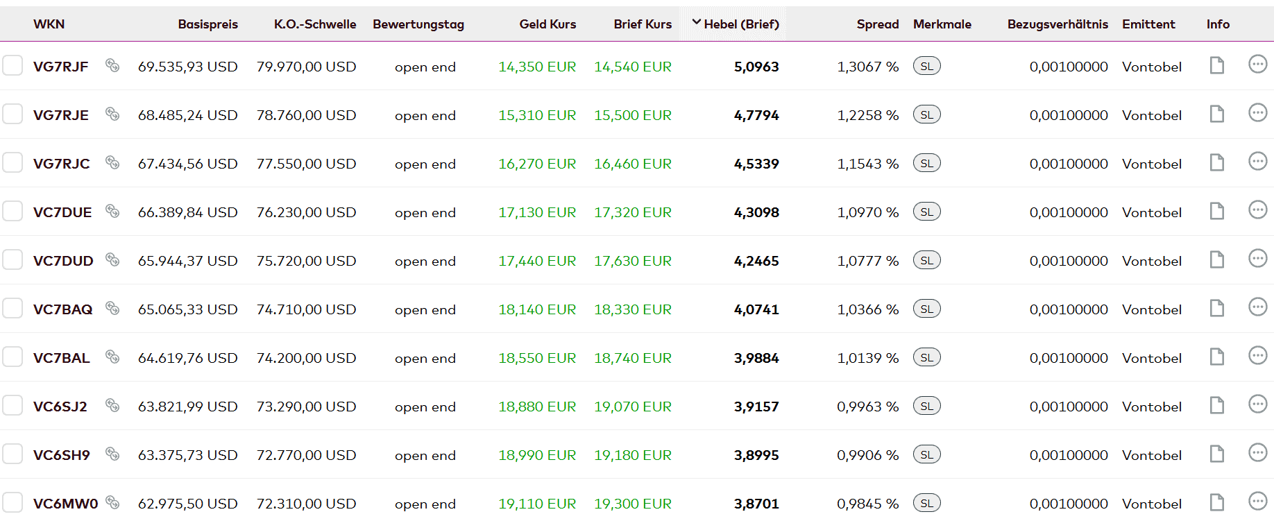Click SL badge in VC7DUD row
Viewport: 1274px width, 521px height.
coord(927,260)
